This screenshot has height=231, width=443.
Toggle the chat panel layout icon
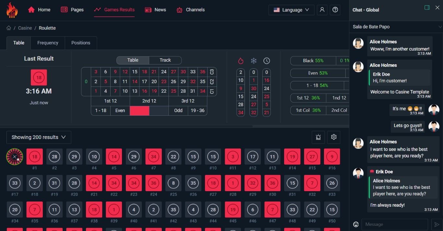pyautogui.click(x=427, y=7)
